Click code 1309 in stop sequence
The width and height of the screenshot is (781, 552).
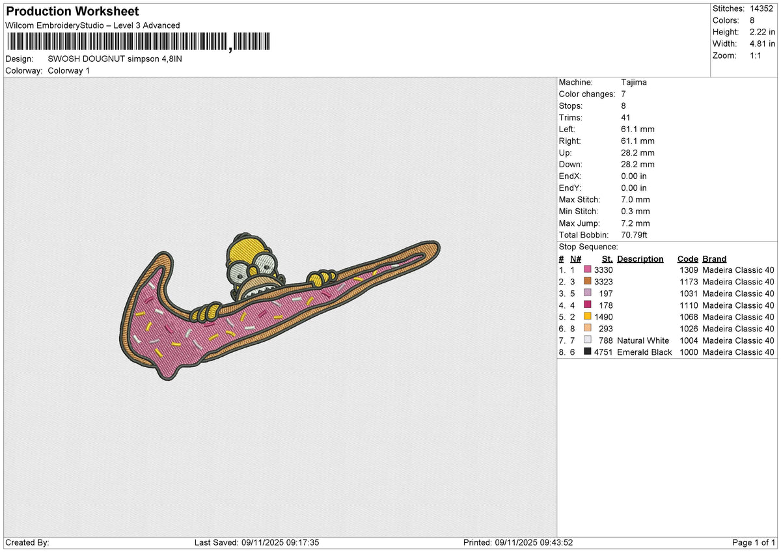(689, 270)
